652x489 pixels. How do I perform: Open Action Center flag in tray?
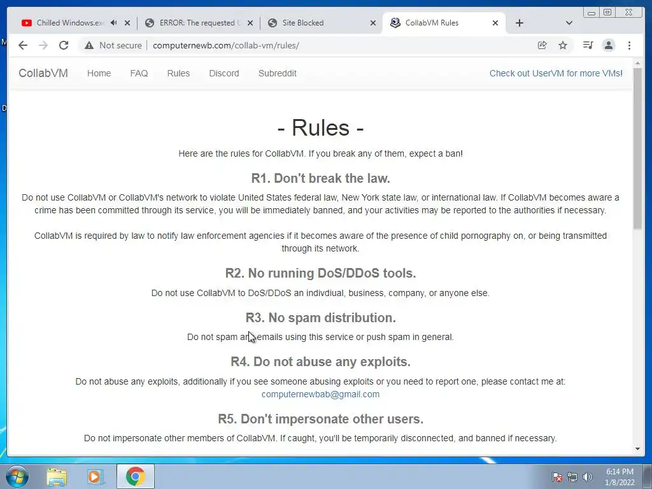click(x=557, y=476)
